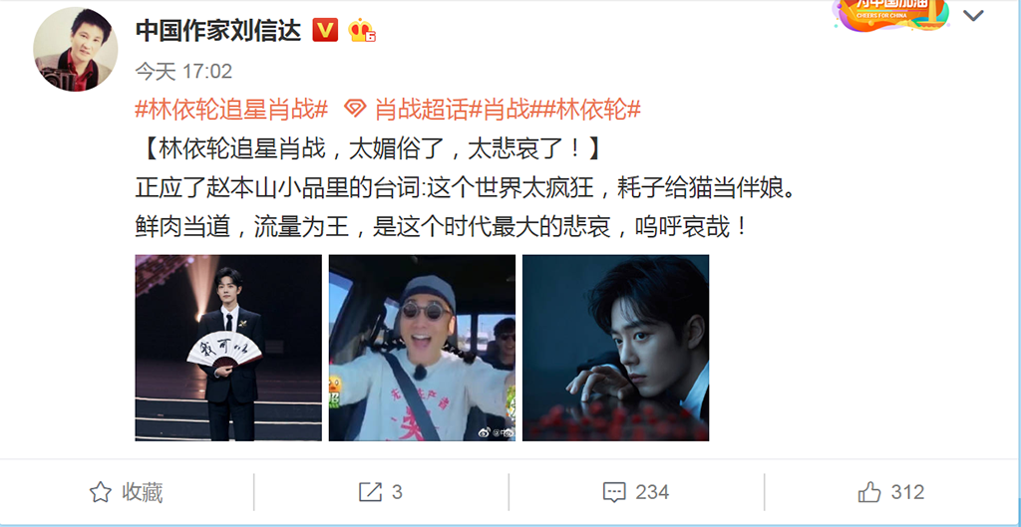
Task: View the photo of man holding fan
Action: pyautogui.click(x=228, y=348)
